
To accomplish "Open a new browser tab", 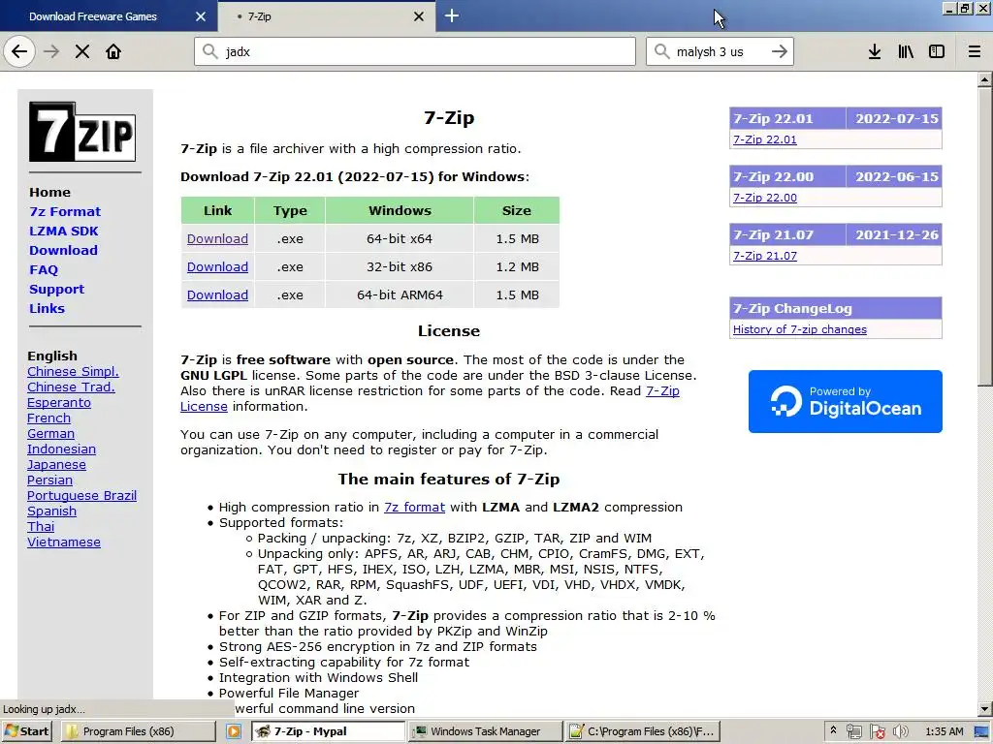I will [452, 15].
